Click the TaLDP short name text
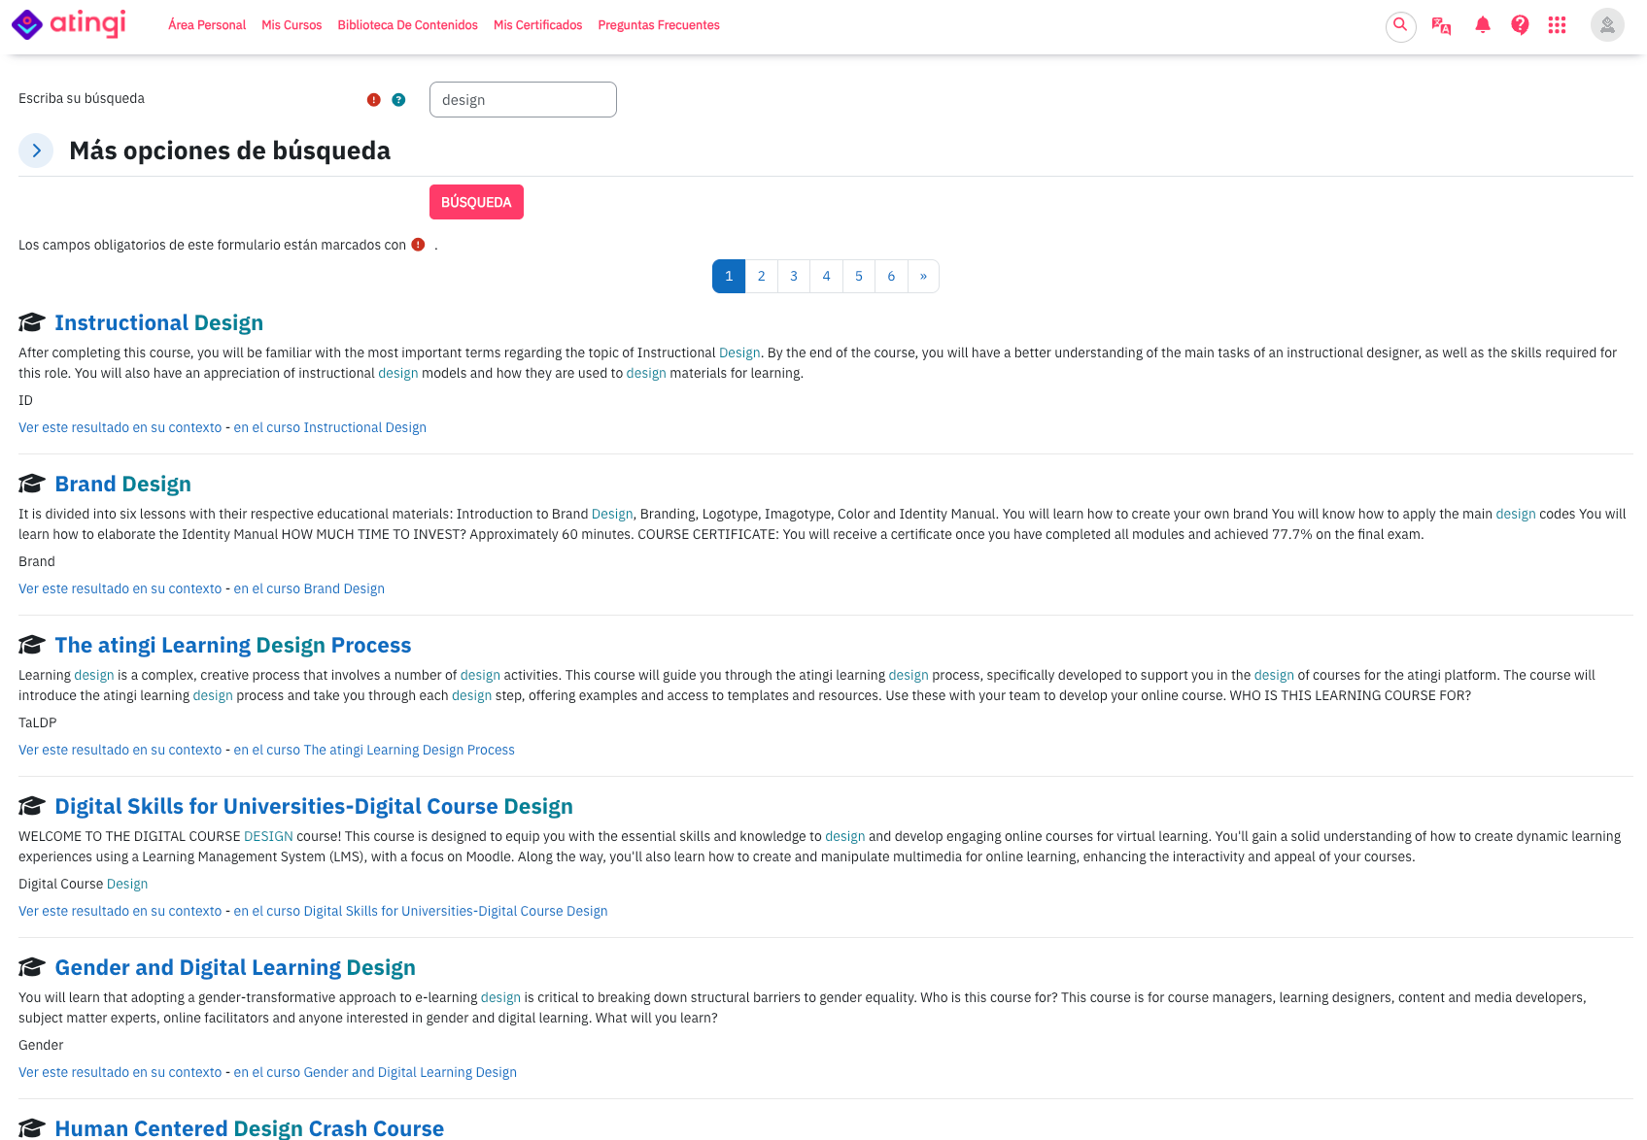The width and height of the screenshot is (1647, 1140). point(38,722)
